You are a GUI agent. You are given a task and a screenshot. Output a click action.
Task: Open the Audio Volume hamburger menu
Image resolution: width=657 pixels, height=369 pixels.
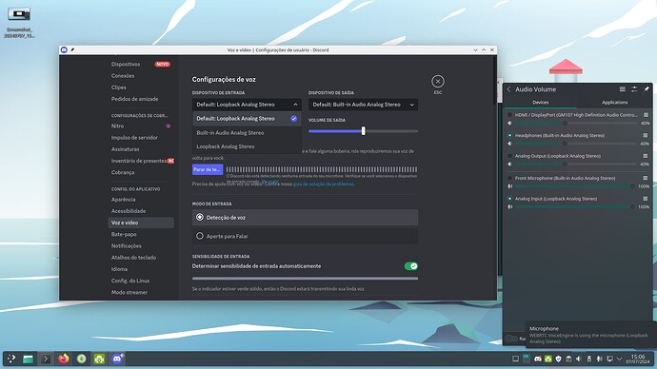622,89
